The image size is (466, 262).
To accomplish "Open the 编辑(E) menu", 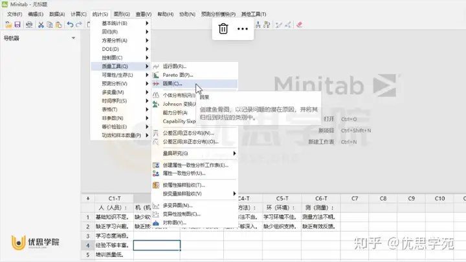I will [x=36, y=14].
